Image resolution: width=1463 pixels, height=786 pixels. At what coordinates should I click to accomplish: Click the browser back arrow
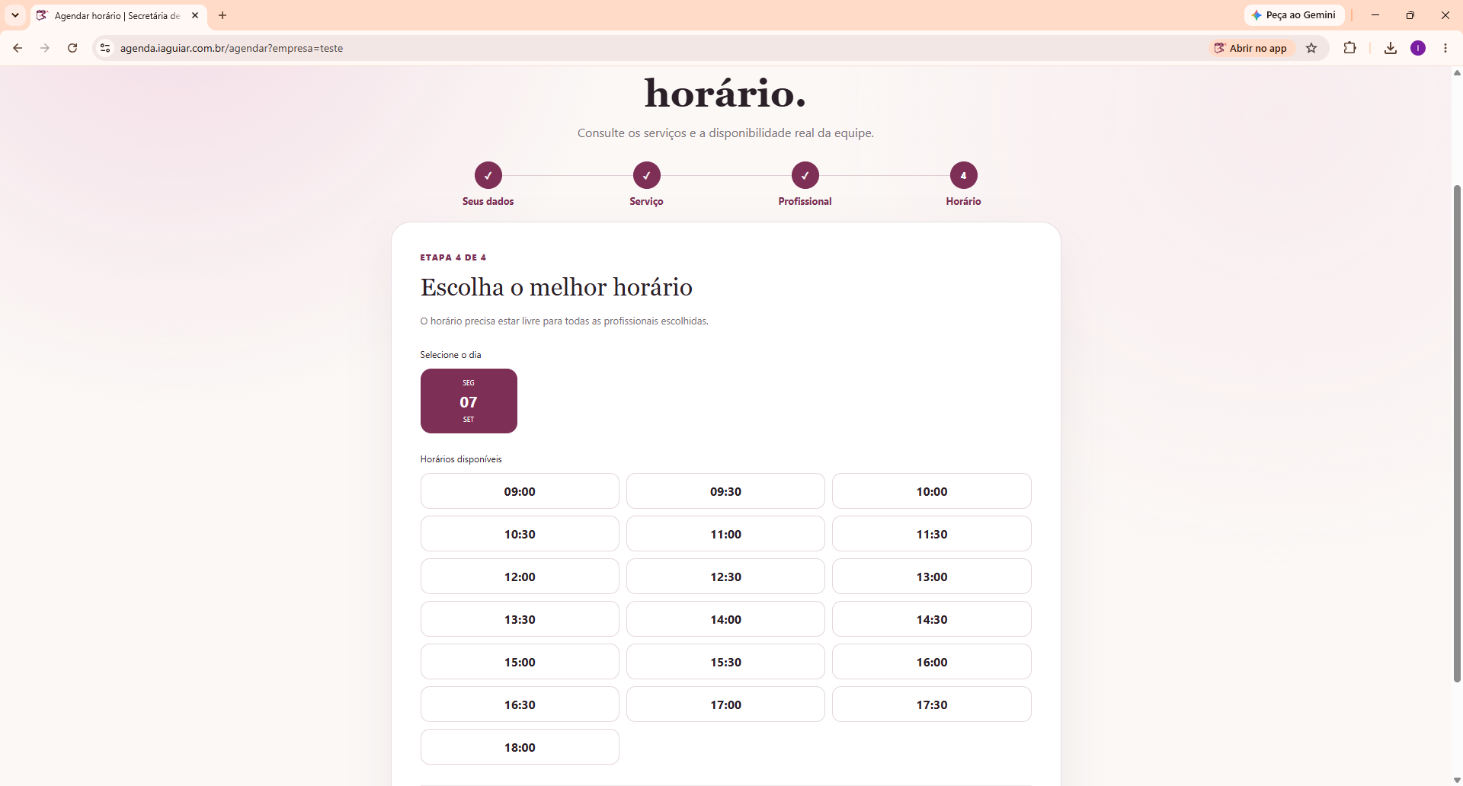point(18,48)
